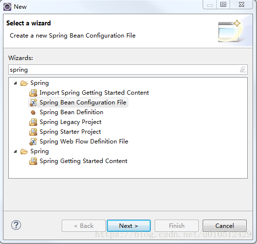Collapse the second Spring folder
Viewport: 257px width, 244px height.
(15, 151)
